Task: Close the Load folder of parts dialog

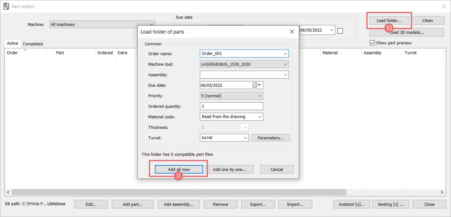Action: 292,32
